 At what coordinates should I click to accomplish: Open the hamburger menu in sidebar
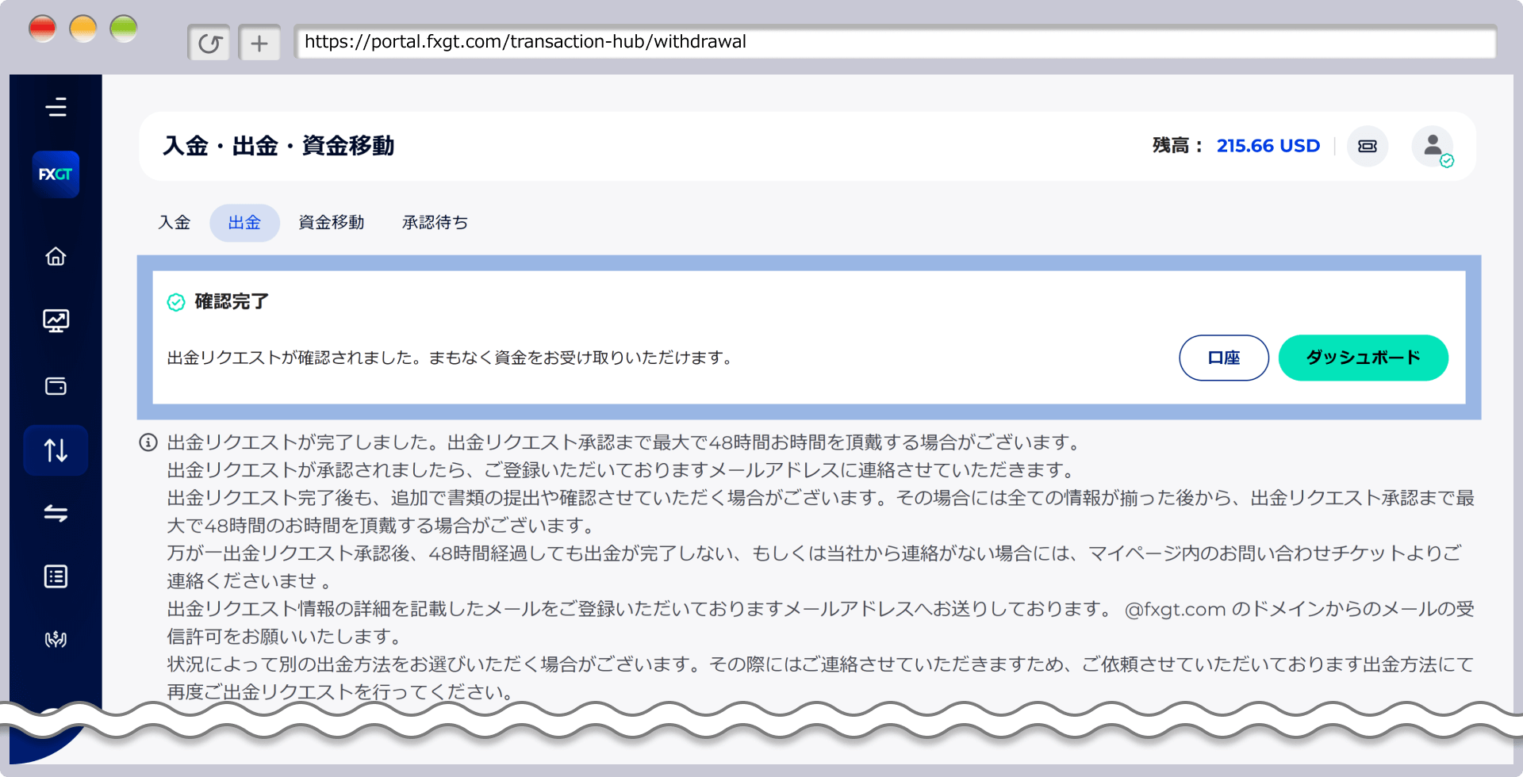click(56, 107)
